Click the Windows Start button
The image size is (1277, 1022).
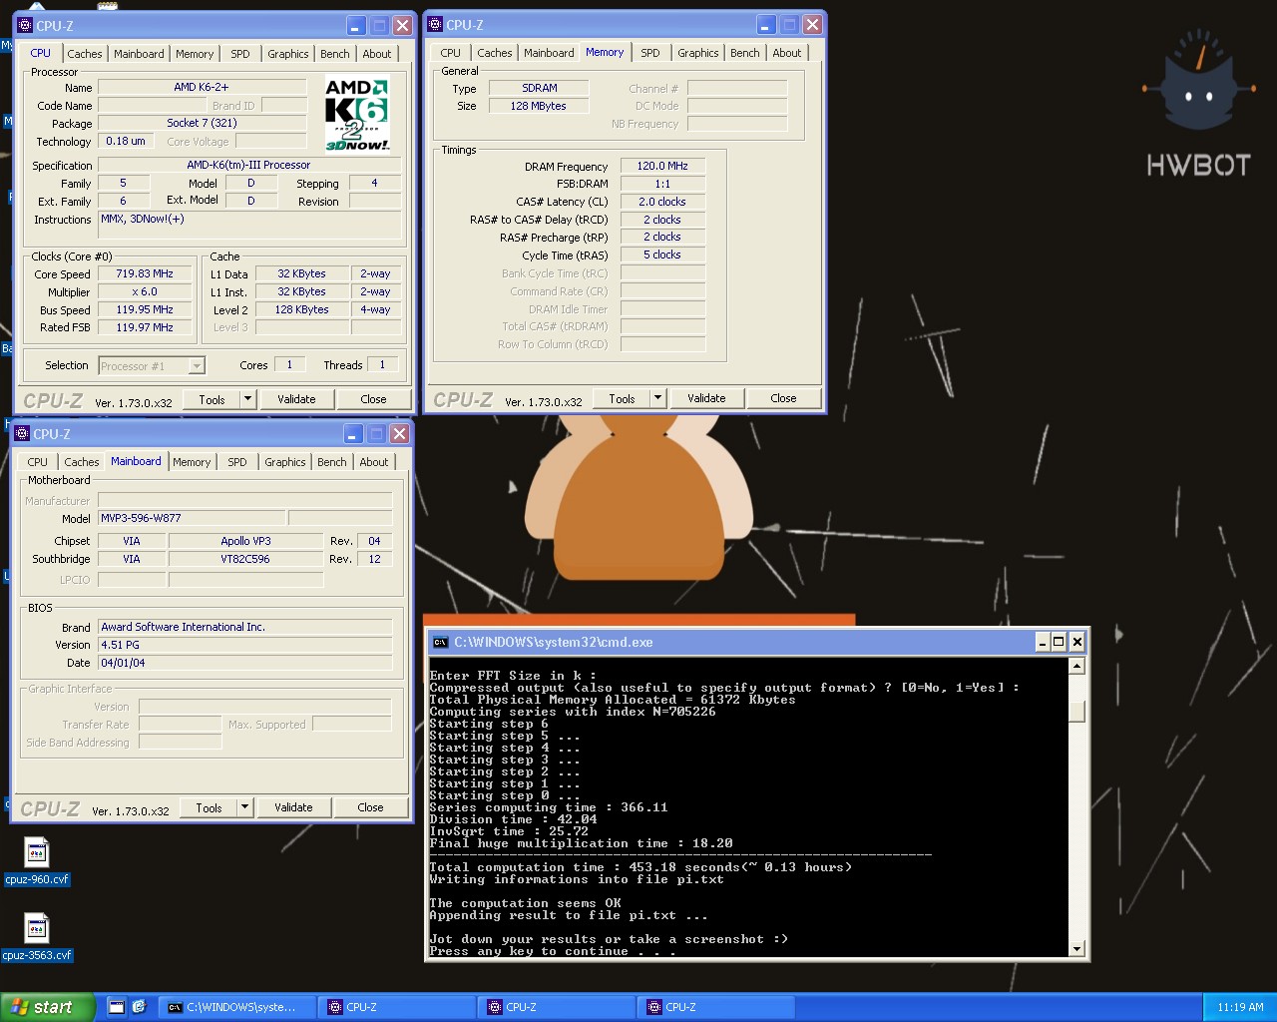pyautogui.click(x=48, y=1007)
